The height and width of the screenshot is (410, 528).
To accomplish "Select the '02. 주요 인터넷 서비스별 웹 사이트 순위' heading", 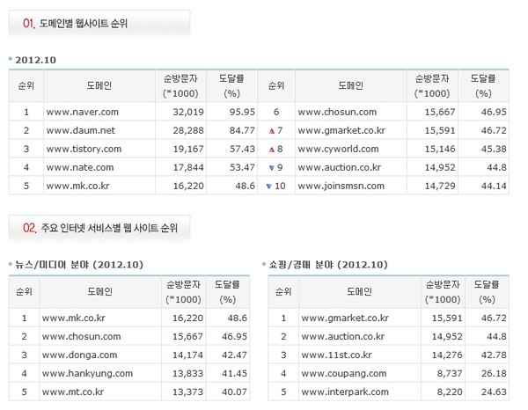I will [x=100, y=228].
